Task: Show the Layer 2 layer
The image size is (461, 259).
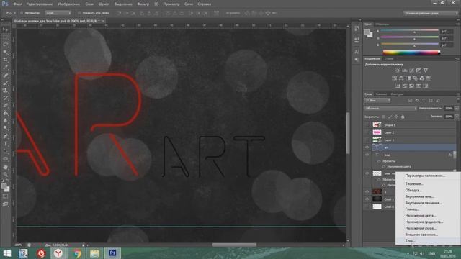Action: pyautogui.click(x=367, y=132)
